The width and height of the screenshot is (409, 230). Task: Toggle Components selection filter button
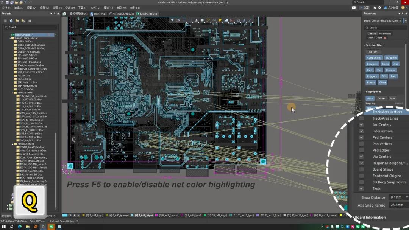374,58
